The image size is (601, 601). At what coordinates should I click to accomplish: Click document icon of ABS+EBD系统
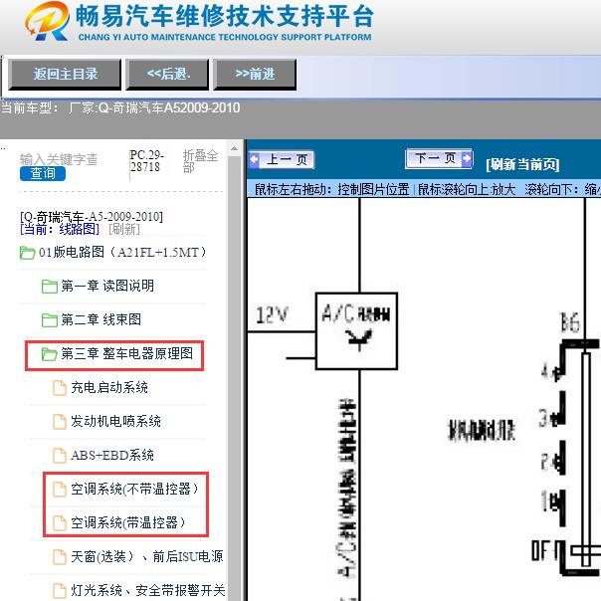click(59, 455)
